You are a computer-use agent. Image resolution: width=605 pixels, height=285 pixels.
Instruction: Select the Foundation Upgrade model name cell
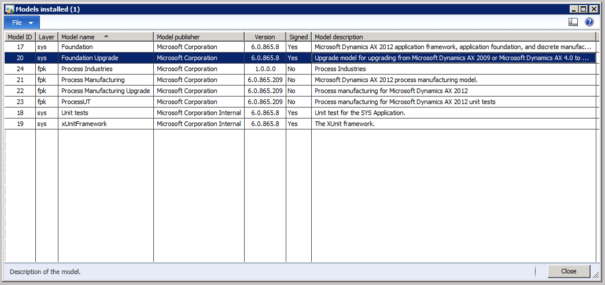pos(106,58)
